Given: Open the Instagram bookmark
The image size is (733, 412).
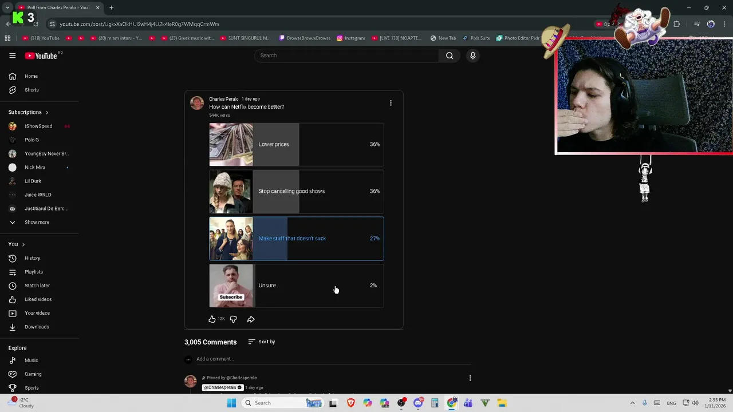Looking at the screenshot, I should pos(350,38).
